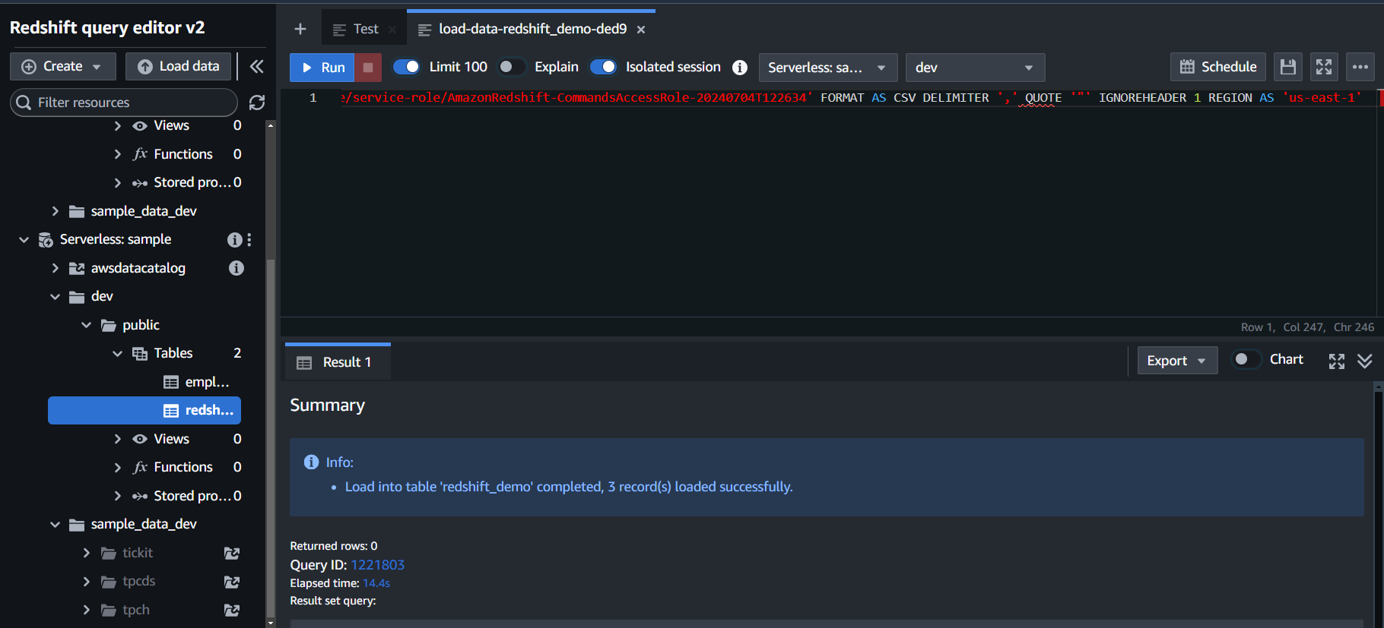Enable the Explain switch

[x=511, y=67]
